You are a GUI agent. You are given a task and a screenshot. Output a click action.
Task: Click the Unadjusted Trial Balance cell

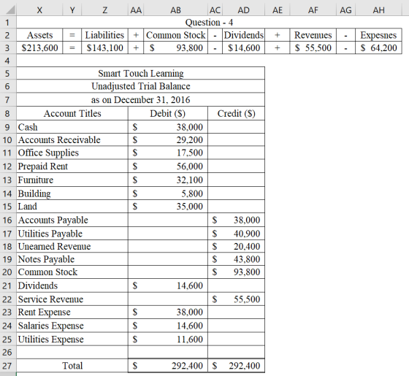[x=140, y=86]
